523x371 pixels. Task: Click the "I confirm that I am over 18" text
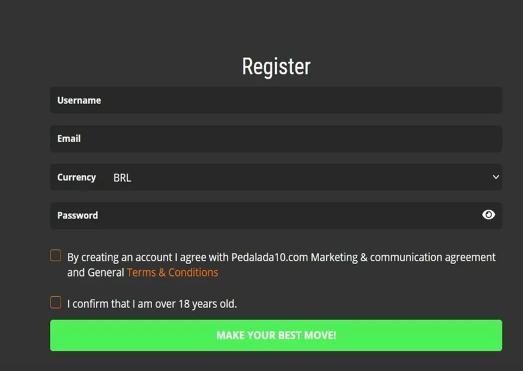[152, 304]
